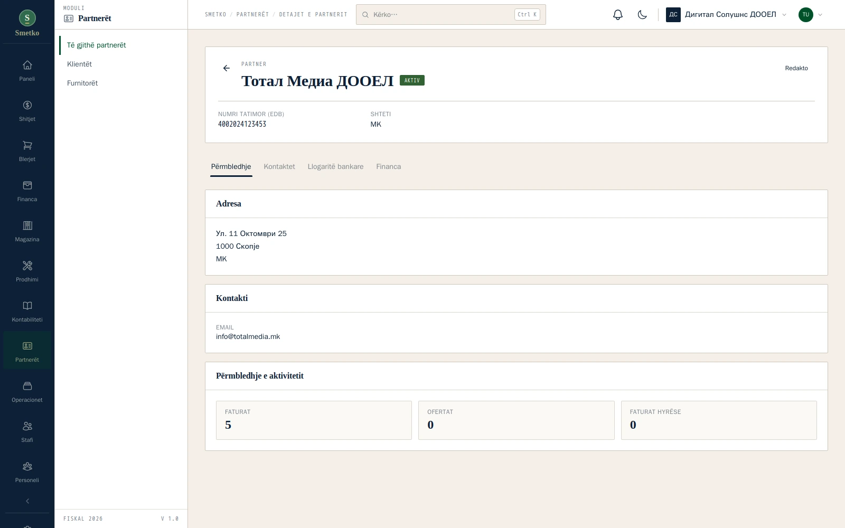
Task: Open the company switcher Дигитал Солушнс ДООЕЛ
Action: (x=726, y=15)
